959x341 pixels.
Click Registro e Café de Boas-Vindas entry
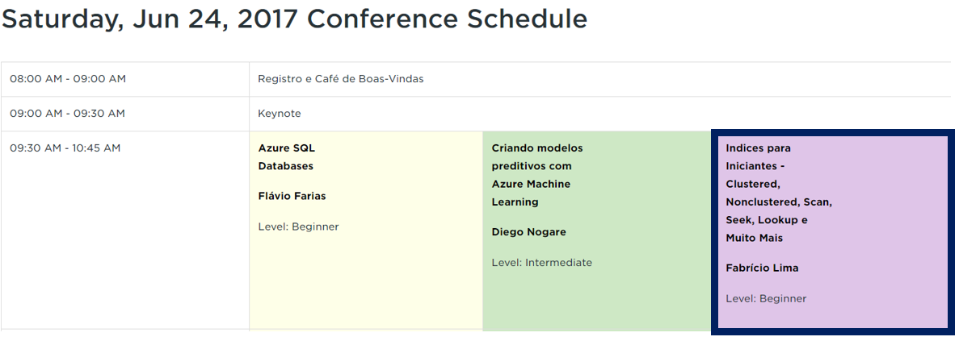pyautogui.click(x=340, y=79)
